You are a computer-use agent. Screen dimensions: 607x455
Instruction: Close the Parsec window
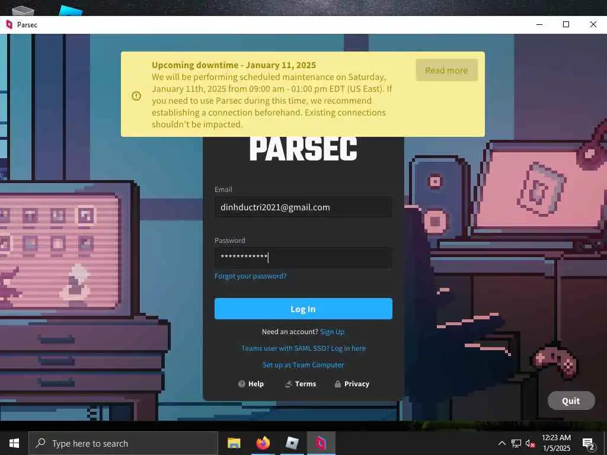(x=593, y=24)
